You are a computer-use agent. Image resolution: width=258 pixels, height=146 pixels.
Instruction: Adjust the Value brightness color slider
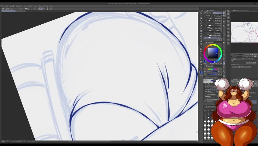pos(212,74)
